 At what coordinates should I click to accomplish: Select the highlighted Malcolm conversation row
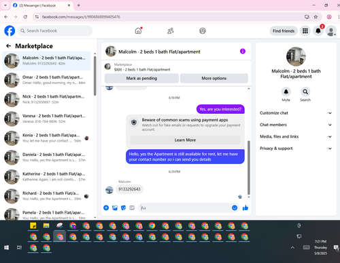point(46,61)
